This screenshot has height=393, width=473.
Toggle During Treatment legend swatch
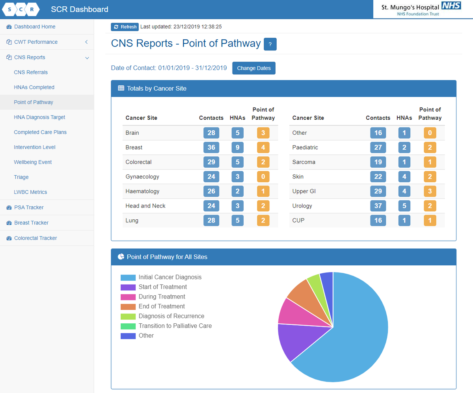tap(128, 297)
